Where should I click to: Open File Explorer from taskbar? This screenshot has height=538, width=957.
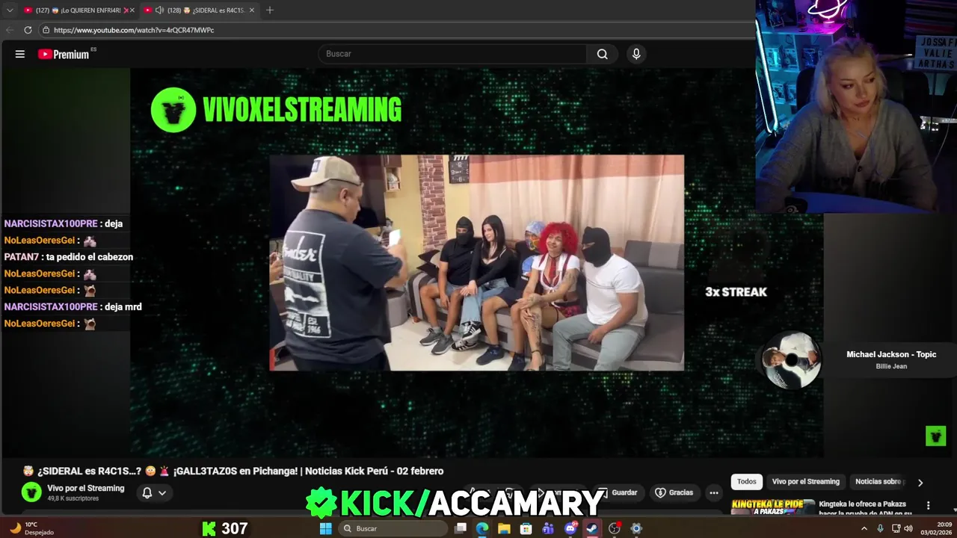505,528
